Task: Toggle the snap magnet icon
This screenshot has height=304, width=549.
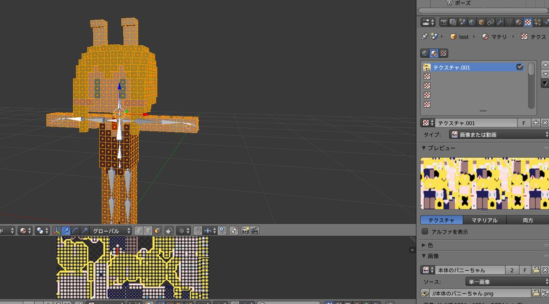Action: click(197, 231)
